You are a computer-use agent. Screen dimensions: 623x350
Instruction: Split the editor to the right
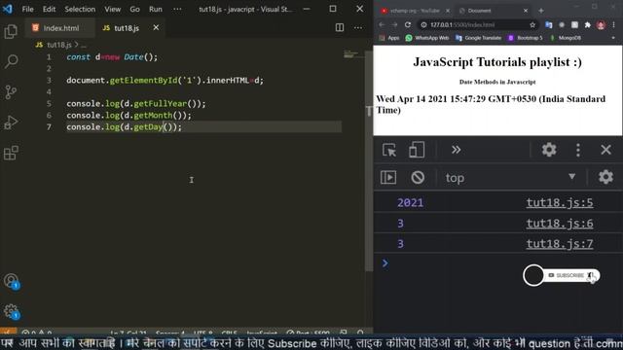[x=340, y=27]
